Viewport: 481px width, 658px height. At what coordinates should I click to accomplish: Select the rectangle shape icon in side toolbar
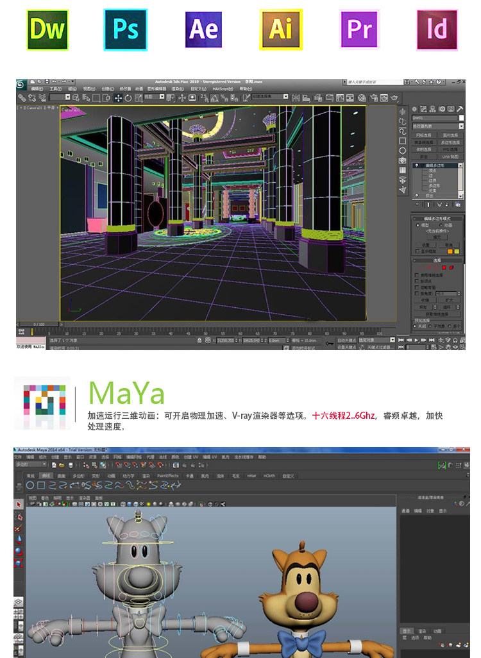[403, 141]
